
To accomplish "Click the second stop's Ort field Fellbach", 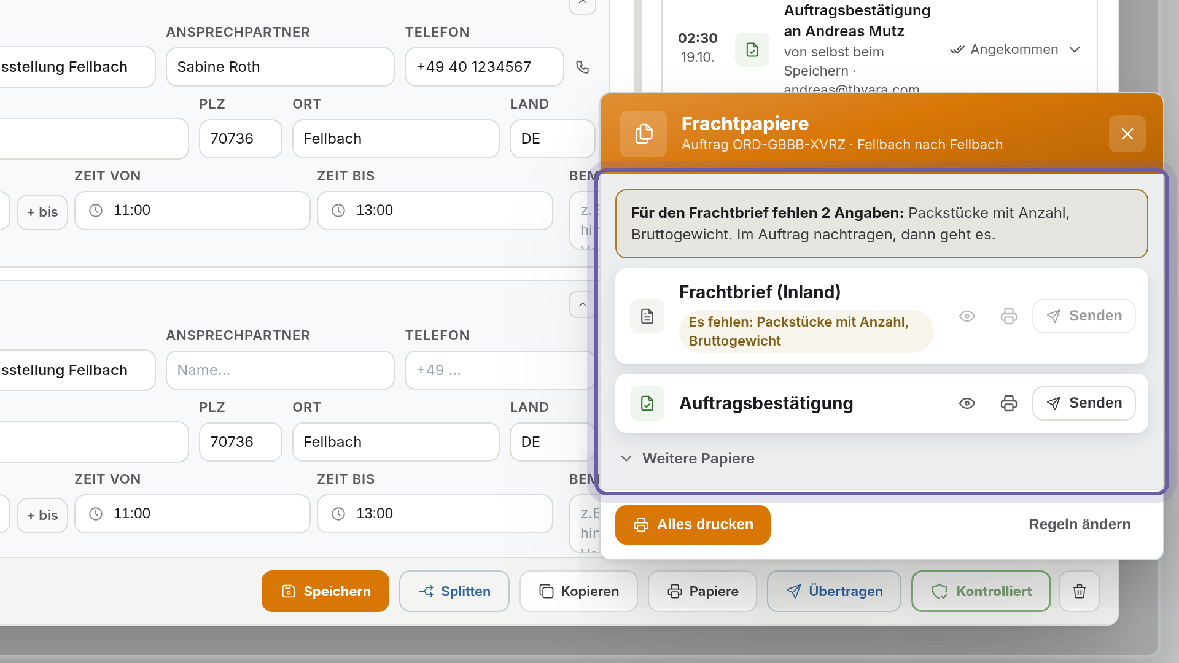I will [x=395, y=442].
